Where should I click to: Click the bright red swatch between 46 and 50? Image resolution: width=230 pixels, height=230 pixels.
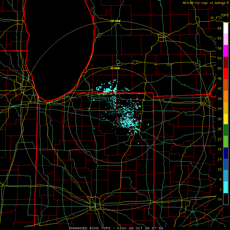(226, 74)
